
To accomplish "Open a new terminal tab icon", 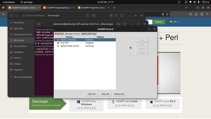I will point(39,24).
